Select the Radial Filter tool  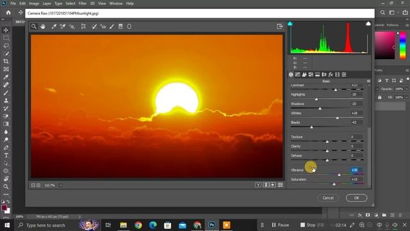tap(129, 26)
